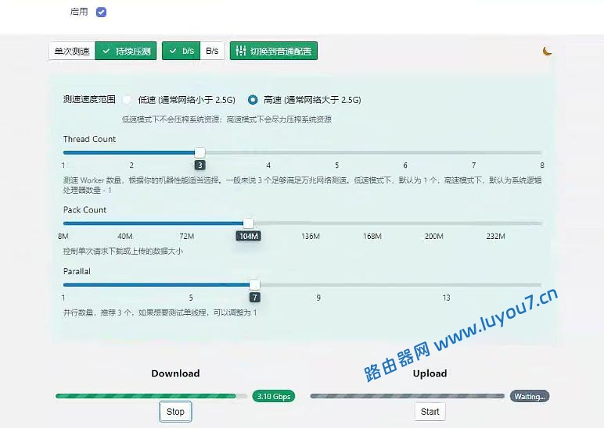This screenshot has width=604, height=428.
Task: Set Parallal to tick 5
Action: (191, 298)
